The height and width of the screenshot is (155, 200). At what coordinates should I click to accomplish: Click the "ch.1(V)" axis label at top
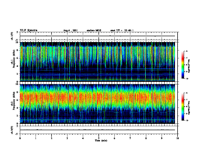(x=12, y=36)
